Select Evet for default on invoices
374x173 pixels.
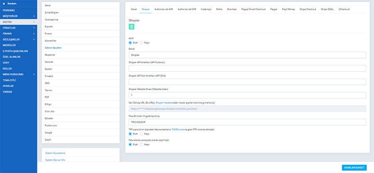coord(130,144)
